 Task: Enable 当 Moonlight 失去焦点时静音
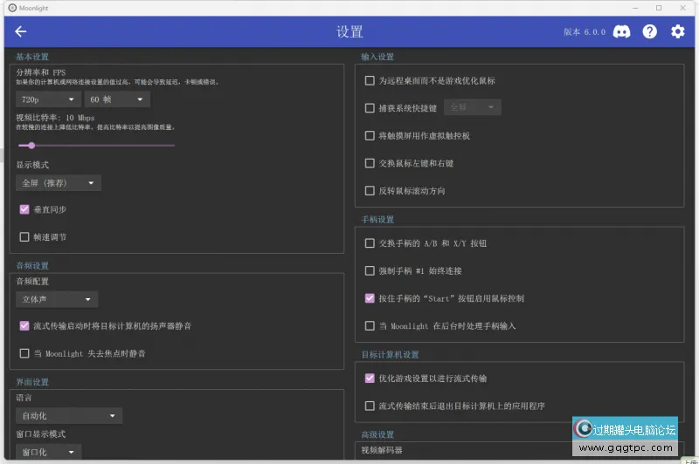pos(24,354)
